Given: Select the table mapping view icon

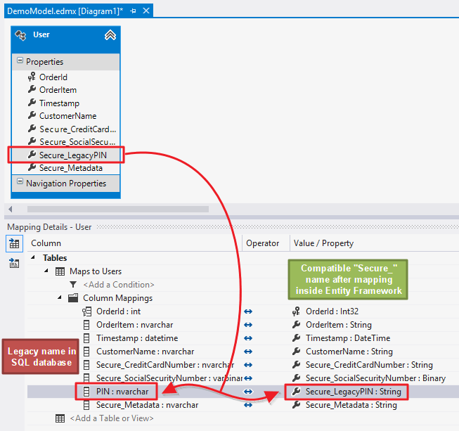Looking at the screenshot, I should tap(14, 243).
